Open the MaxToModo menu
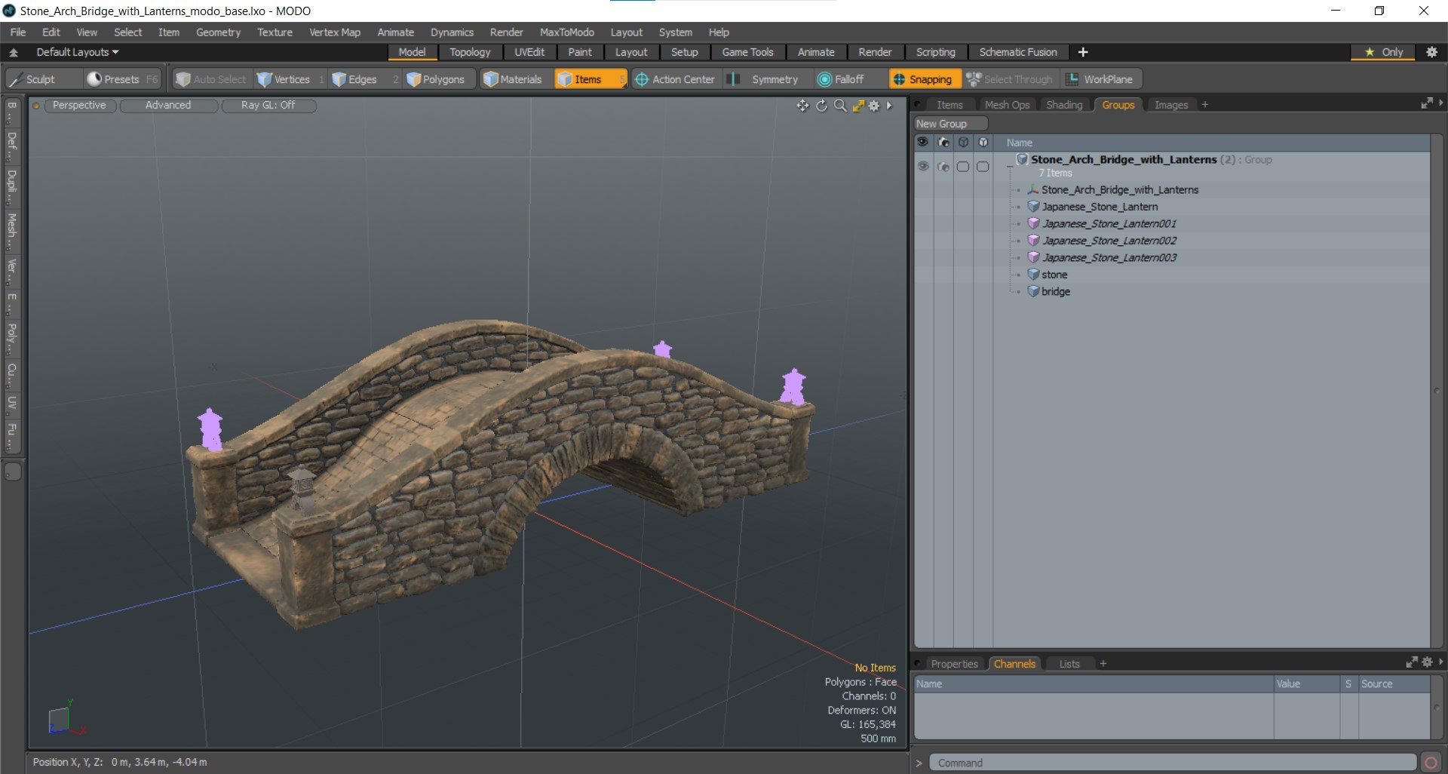 pyautogui.click(x=566, y=32)
